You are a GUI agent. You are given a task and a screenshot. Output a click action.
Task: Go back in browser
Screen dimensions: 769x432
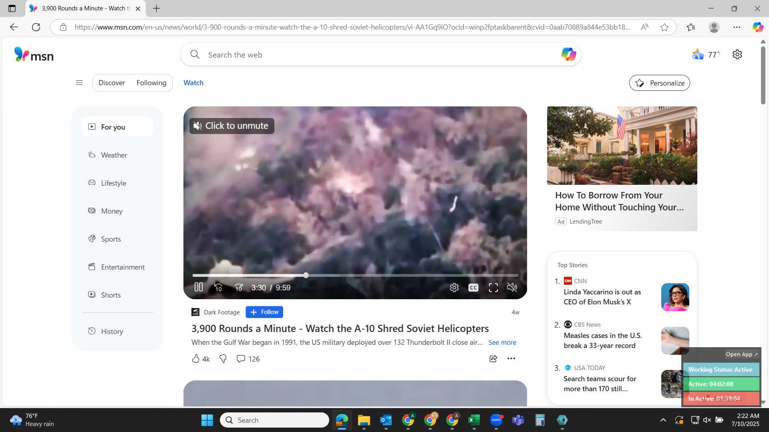(x=14, y=27)
